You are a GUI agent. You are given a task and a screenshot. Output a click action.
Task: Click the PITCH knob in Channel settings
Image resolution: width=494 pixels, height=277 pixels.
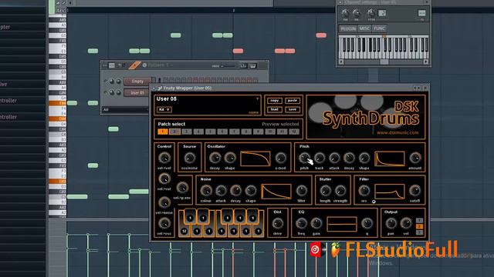click(371, 13)
